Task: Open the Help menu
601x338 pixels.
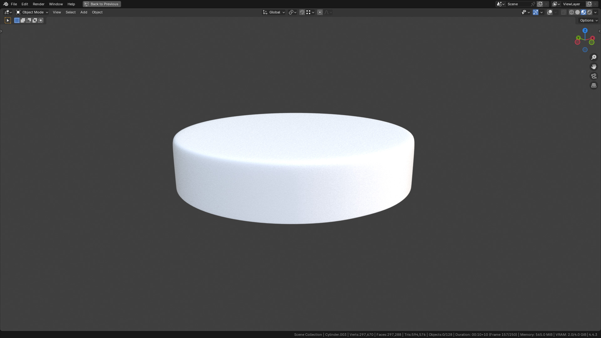Action: tap(71, 4)
